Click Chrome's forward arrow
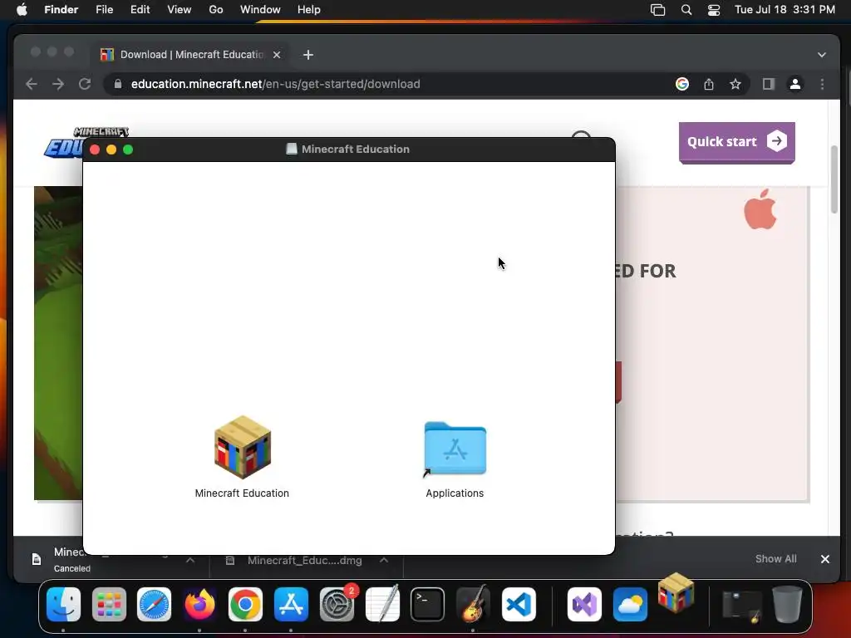Viewport: 851px width, 638px height. (58, 84)
